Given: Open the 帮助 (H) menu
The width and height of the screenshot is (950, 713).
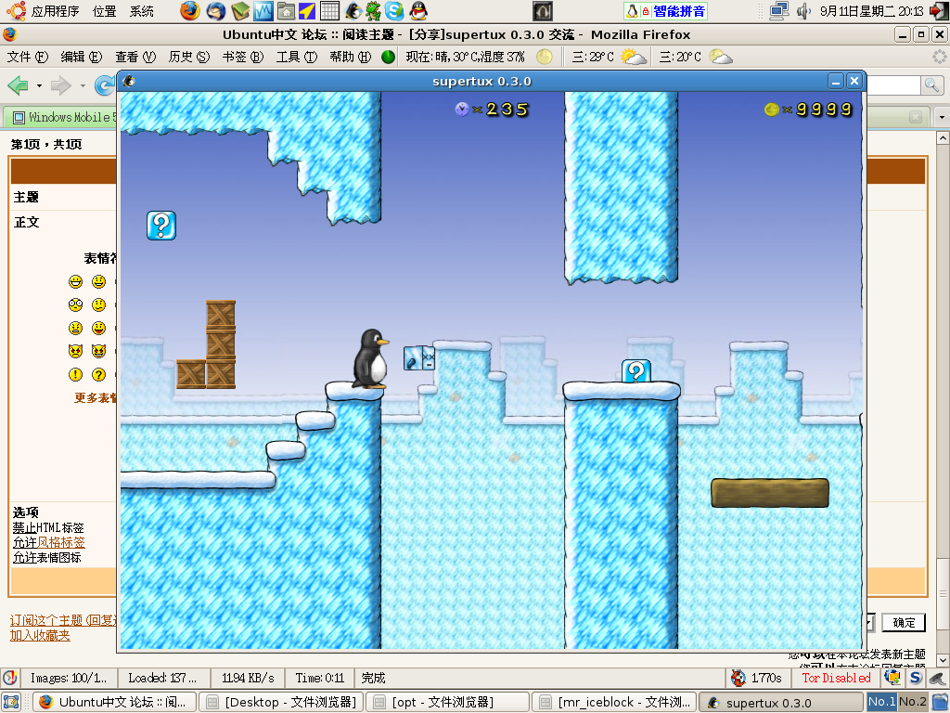Looking at the screenshot, I should pyautogui.click(x=350, y=57).
